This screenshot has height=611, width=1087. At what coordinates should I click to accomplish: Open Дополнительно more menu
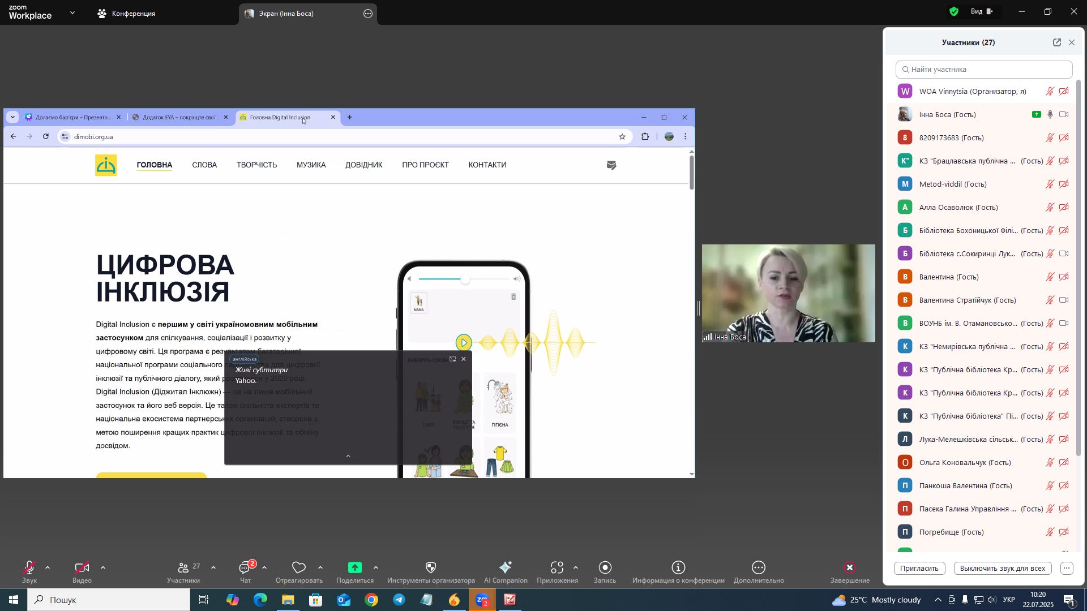pos(759,572)
